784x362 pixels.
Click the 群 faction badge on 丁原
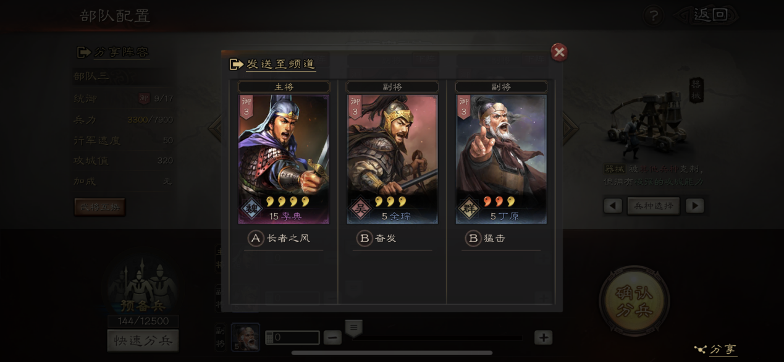click(x=469, y=209)
